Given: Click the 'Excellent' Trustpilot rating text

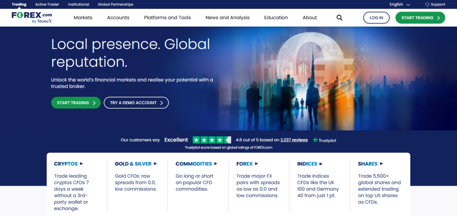Looking at the screenshot, I should 176,140.
